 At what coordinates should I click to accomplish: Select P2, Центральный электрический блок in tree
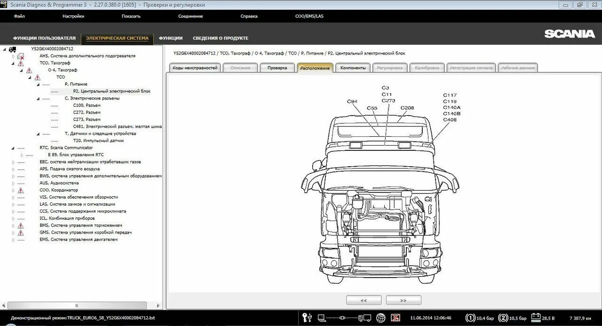(112, 91)
